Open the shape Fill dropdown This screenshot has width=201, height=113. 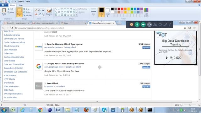[x=82, y=12]
